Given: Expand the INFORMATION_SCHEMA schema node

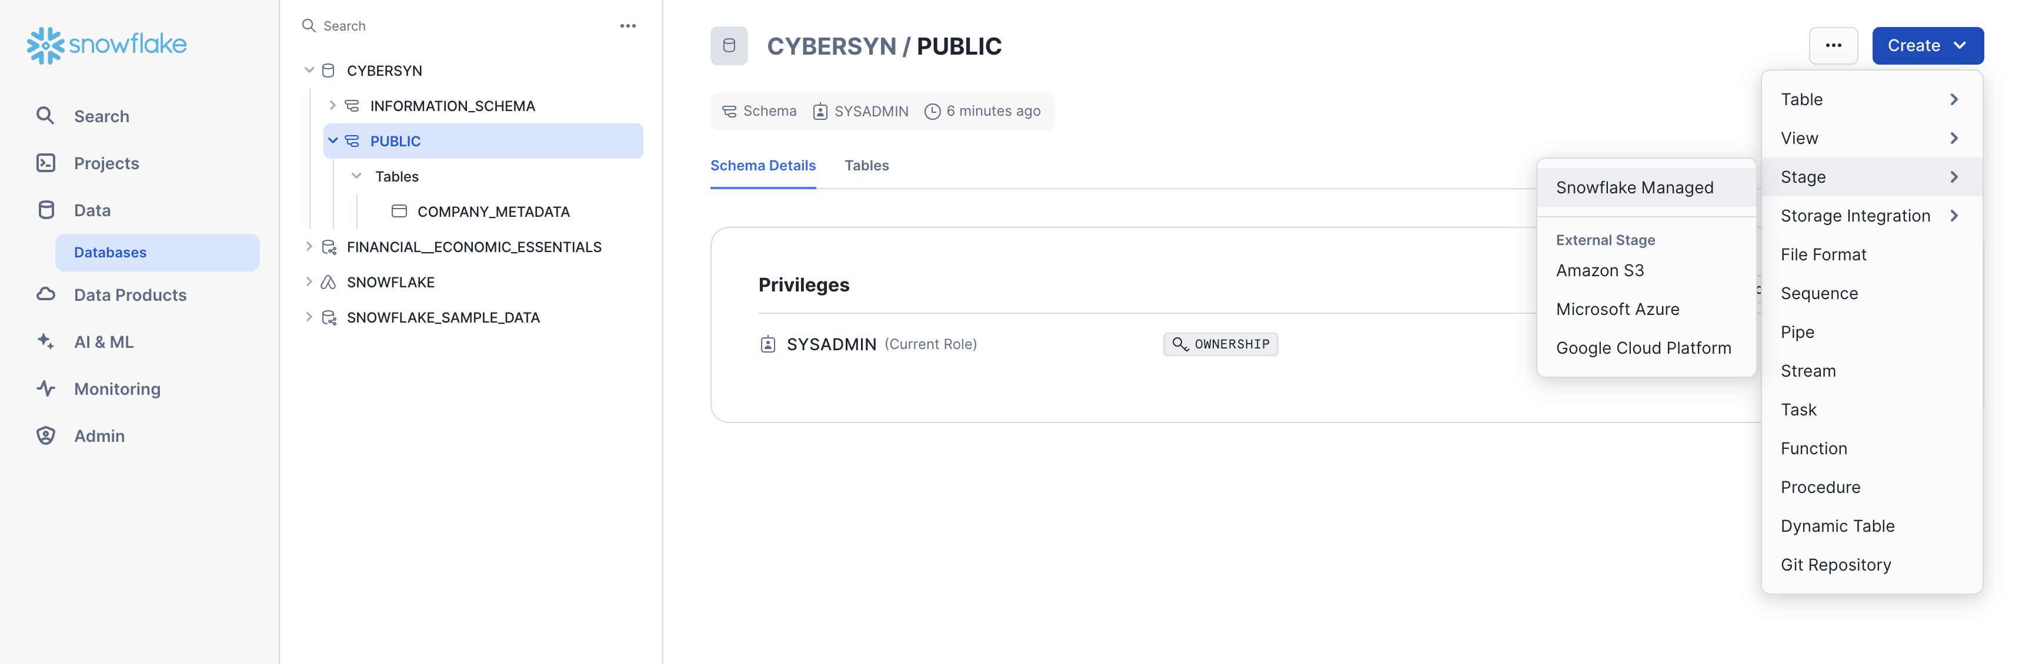Looking at the screenshot, I should pos(332,105).
